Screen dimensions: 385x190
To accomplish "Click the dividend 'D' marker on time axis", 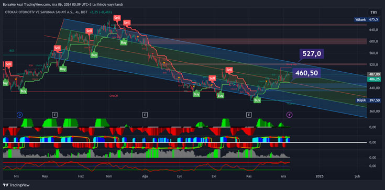I will tap(20, 115).
